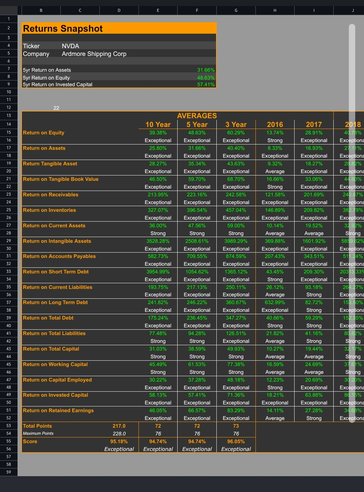This screenshot has height=492, width=364.
Task: Click the row 27 header
Action: pos(9,225)
